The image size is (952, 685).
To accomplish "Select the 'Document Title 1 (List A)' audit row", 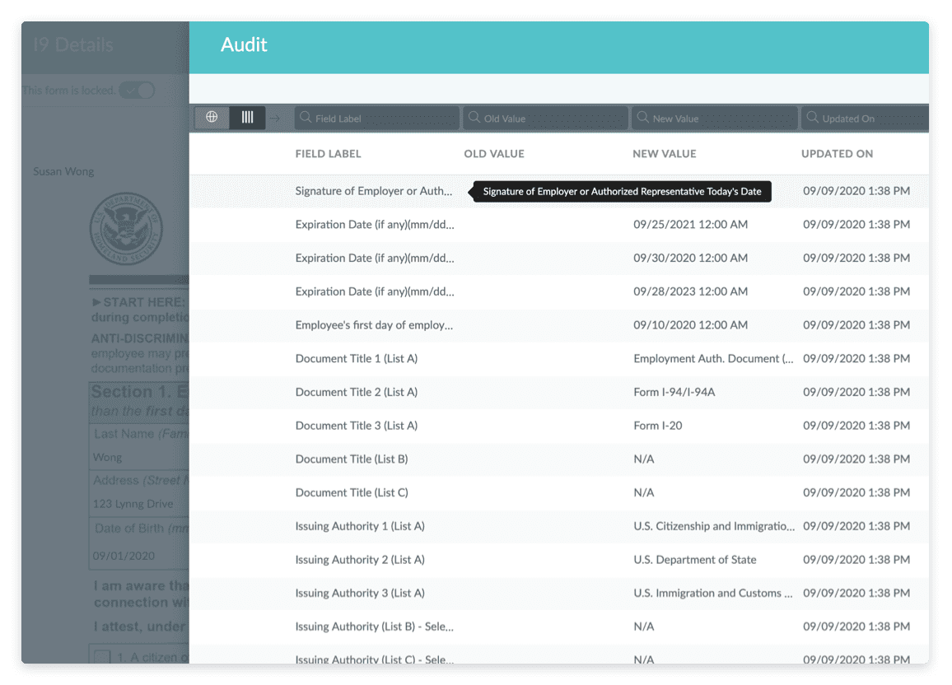I will [494, 358].
